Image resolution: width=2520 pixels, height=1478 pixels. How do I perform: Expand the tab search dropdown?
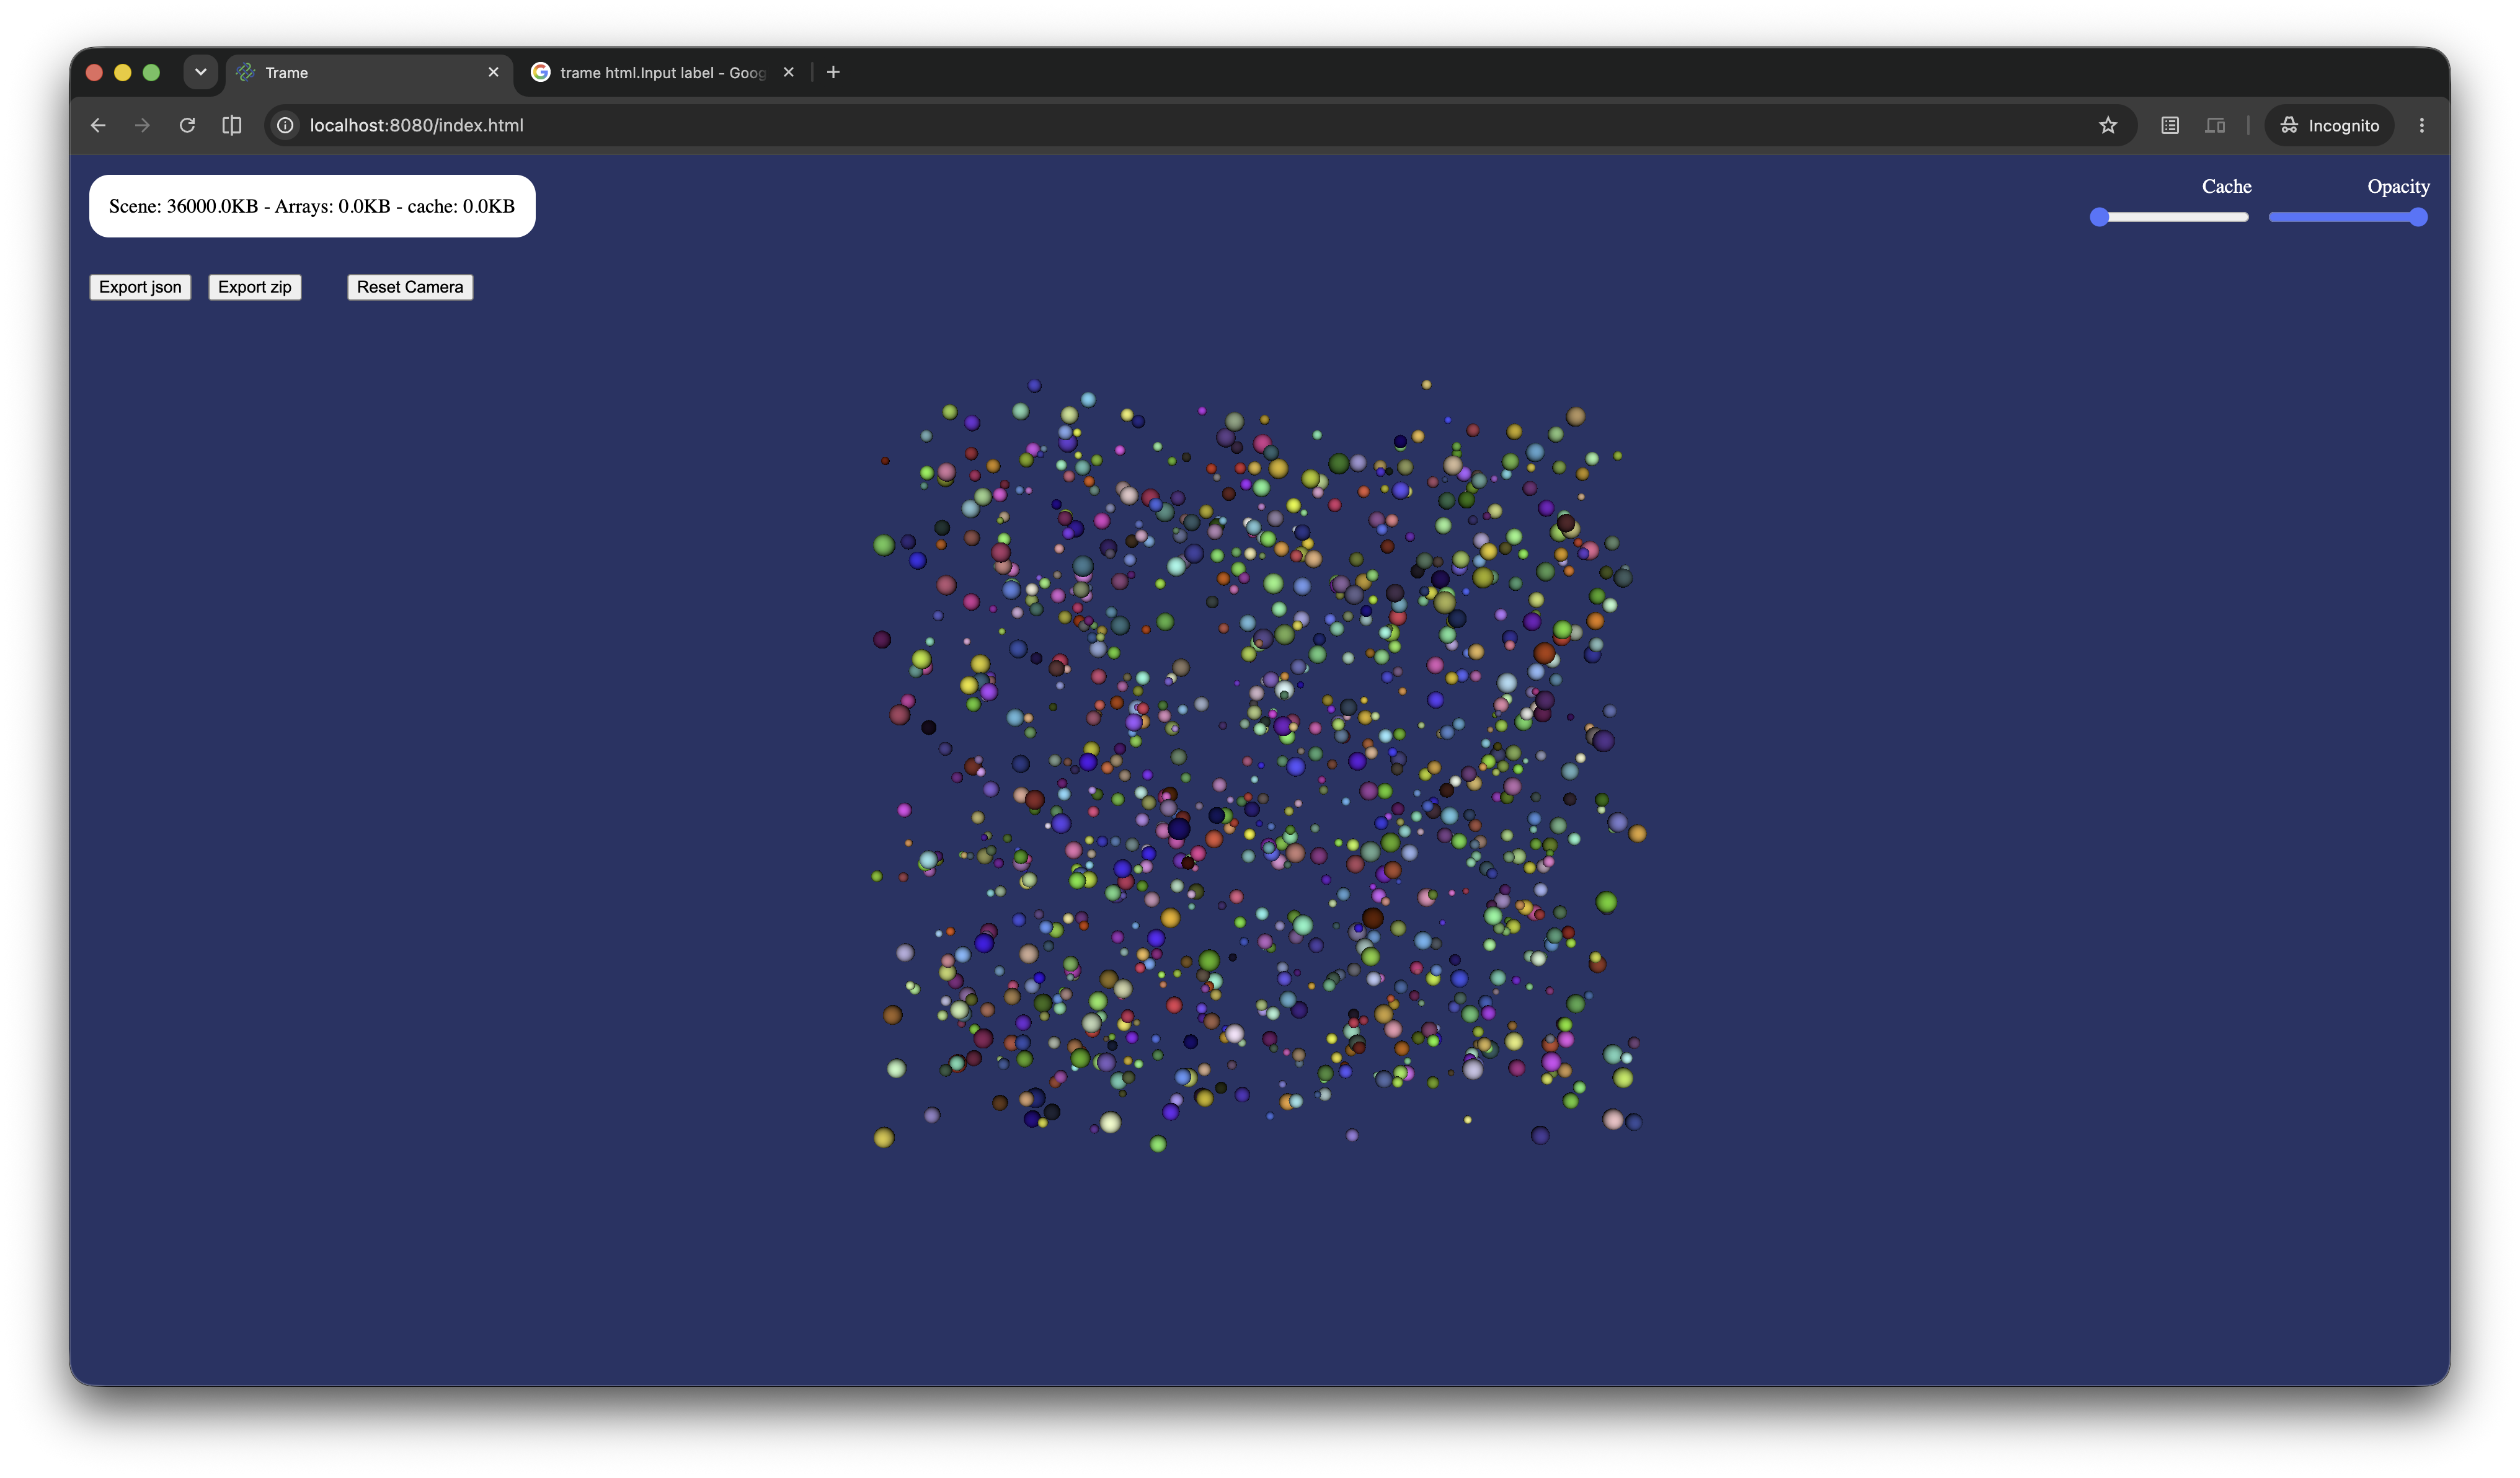pyautogui.click(x=200, y=72)
